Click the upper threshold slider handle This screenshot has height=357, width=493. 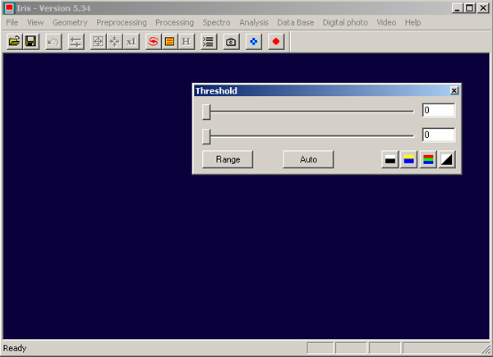[206, 112]
